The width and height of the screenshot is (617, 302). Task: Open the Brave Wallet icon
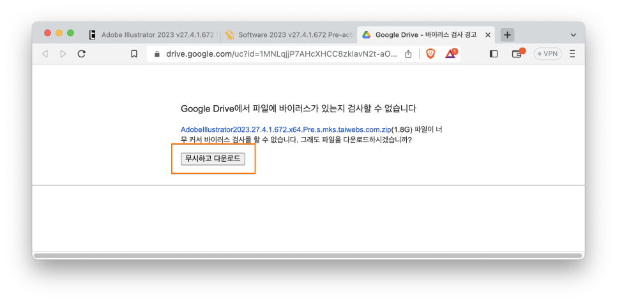(518, 53)
